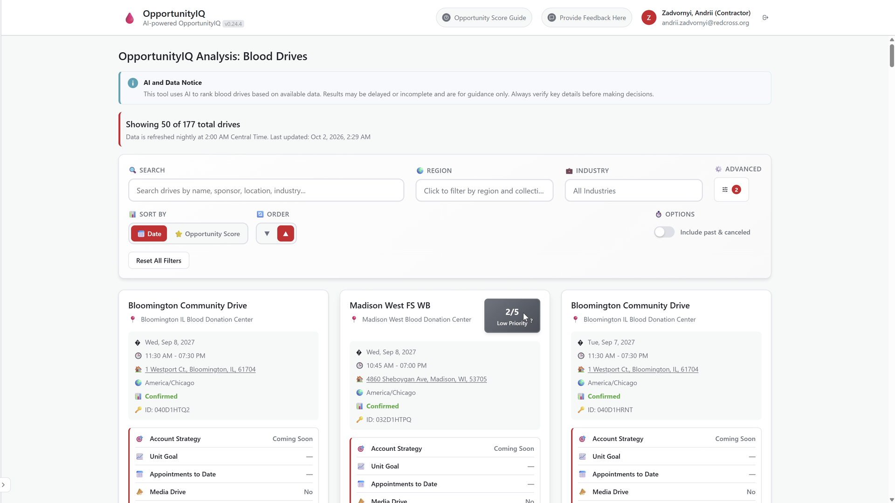Click the Madison West FS WB card title

point(390,306)
